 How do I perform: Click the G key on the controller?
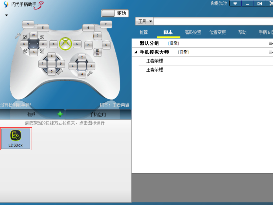pos(77,44)
